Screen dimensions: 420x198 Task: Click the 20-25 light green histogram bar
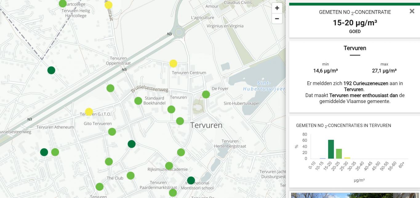click(339, 154)
